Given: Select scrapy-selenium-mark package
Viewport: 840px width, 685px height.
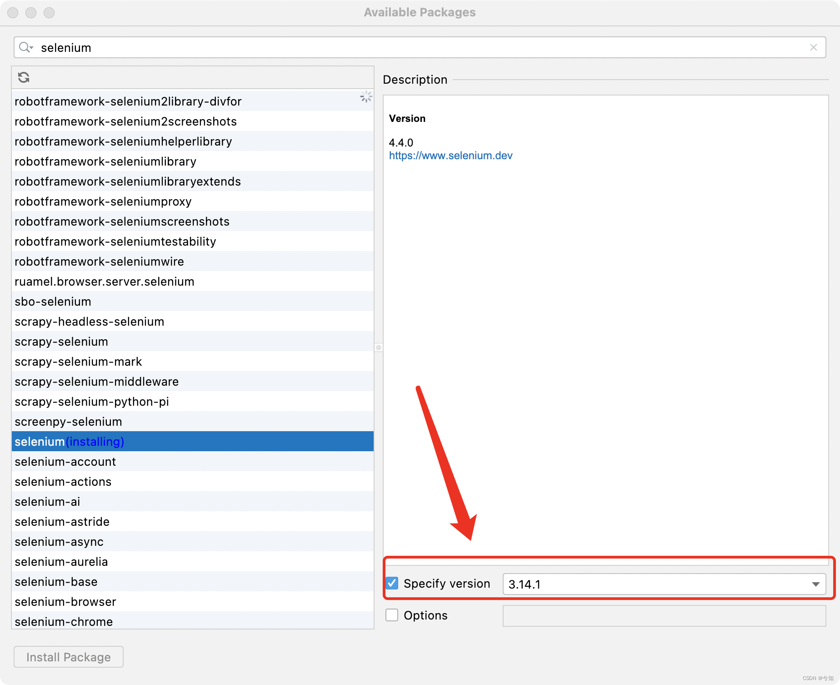Looking at the screenshot, I should pyautogui.click(x=193, y=361).
